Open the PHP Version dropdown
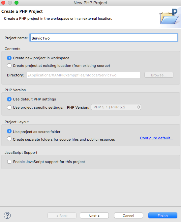 116,107
